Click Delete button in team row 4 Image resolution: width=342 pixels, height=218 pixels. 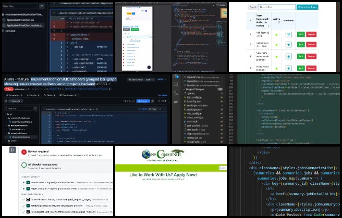point(311,69)
